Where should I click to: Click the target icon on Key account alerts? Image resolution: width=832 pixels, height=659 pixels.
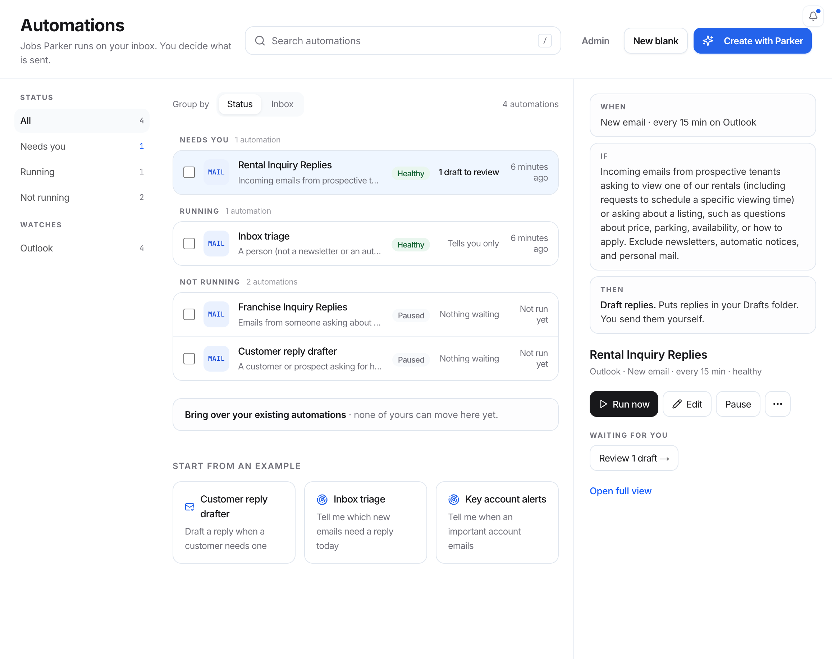click(x=454, y=499)
